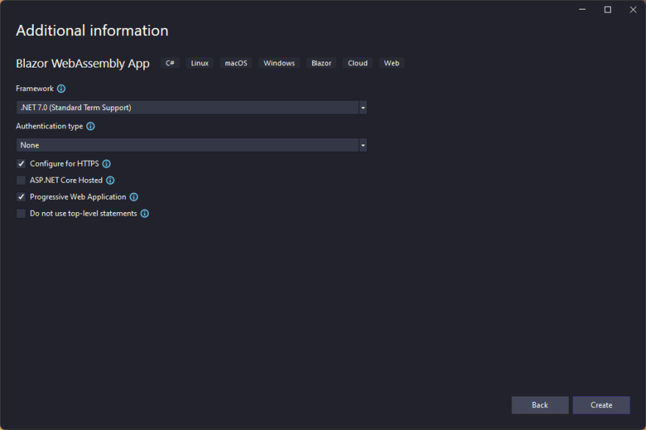Click the Cloud tag

click(x=358, y=63)
